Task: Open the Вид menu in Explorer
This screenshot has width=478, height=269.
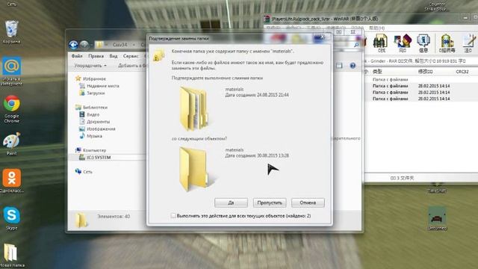Action: pyautogui.click(x=114, y=56)
